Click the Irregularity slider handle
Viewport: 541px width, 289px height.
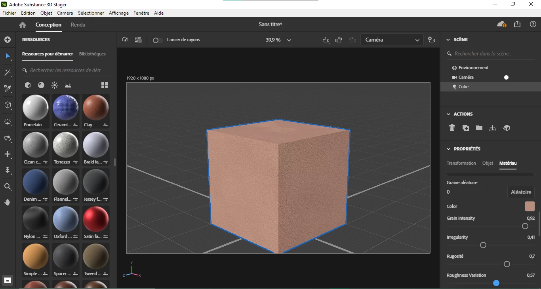coord(483,245)
